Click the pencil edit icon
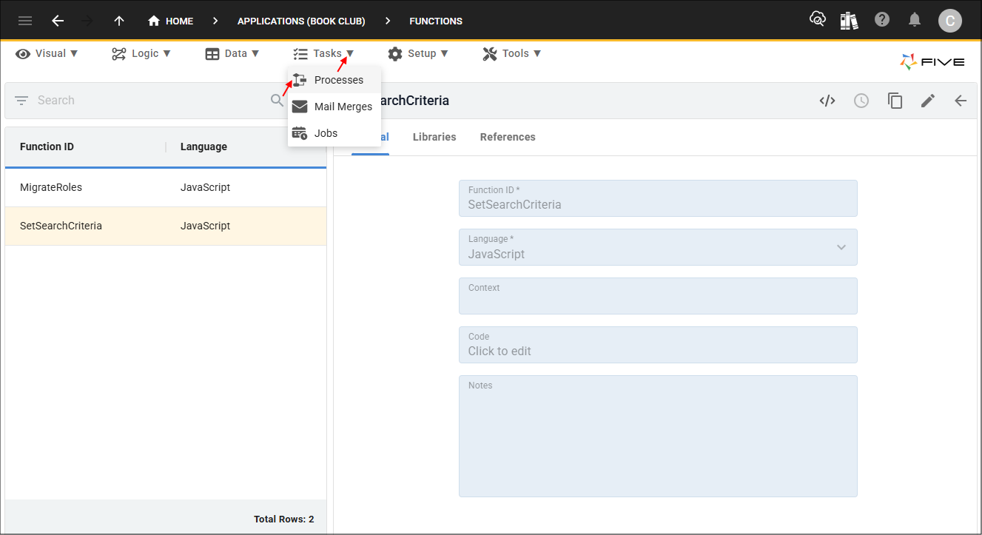Image resolution: width=982 pixels, height=535 pixels. point(928,101)
